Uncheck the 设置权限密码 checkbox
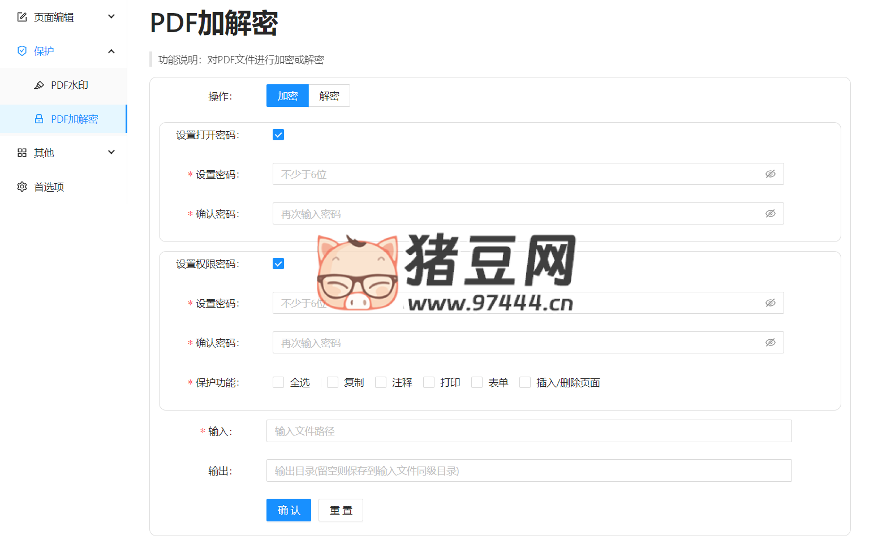This screenshot has height=544, width=895. click(278, 264)
